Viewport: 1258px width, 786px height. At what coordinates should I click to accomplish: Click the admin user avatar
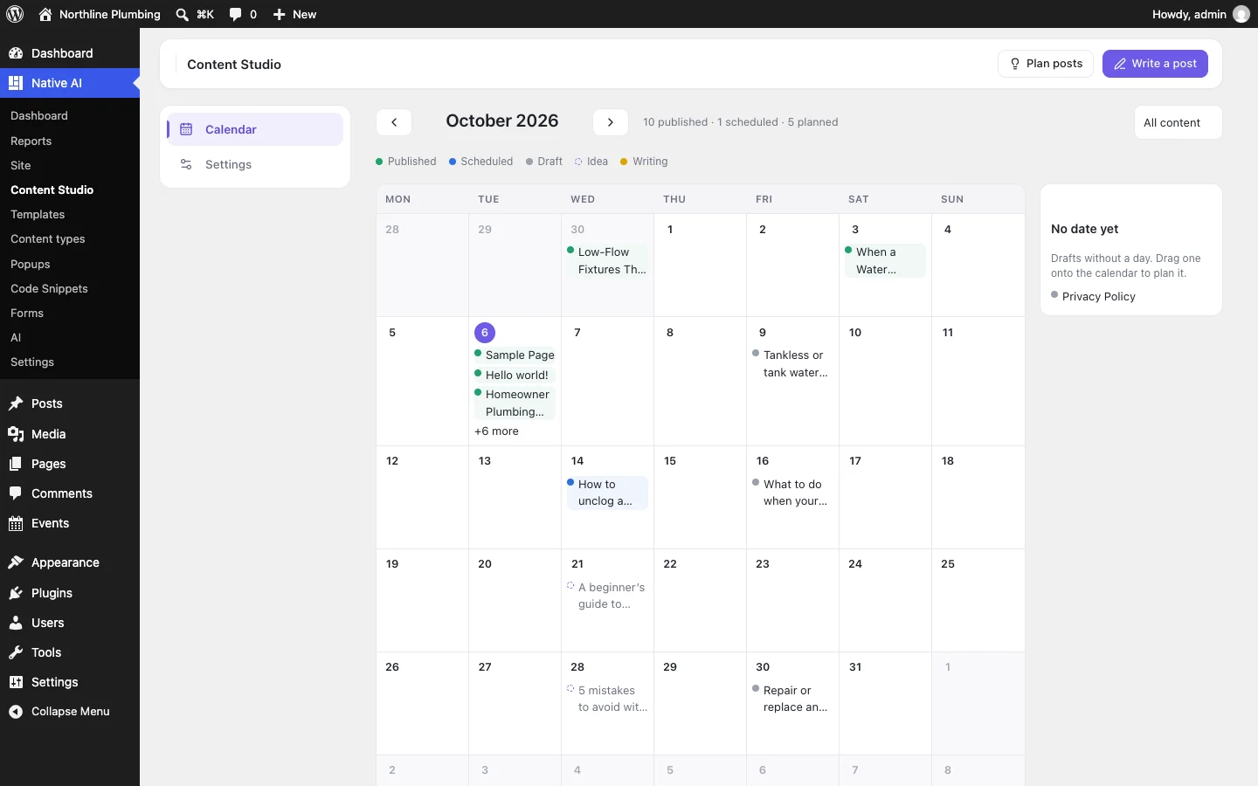tap(1241, 14)
